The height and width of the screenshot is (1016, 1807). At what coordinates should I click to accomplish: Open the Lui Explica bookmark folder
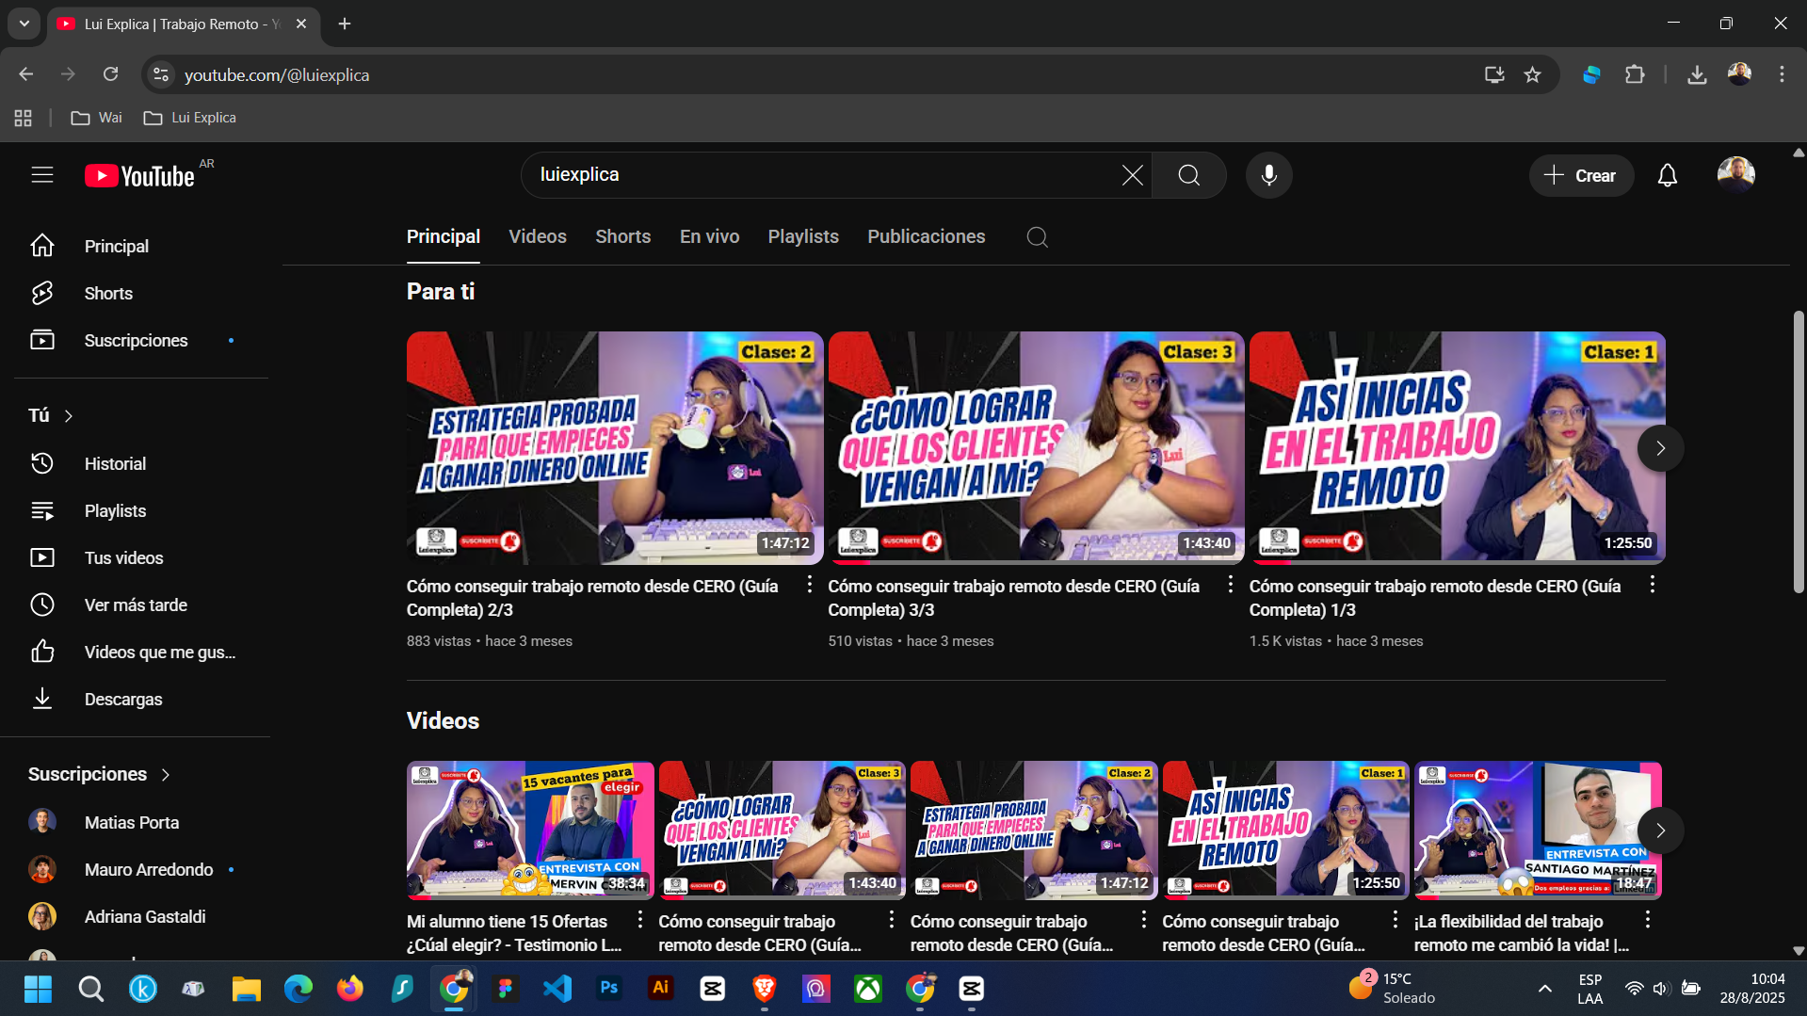tap(190, 118)
